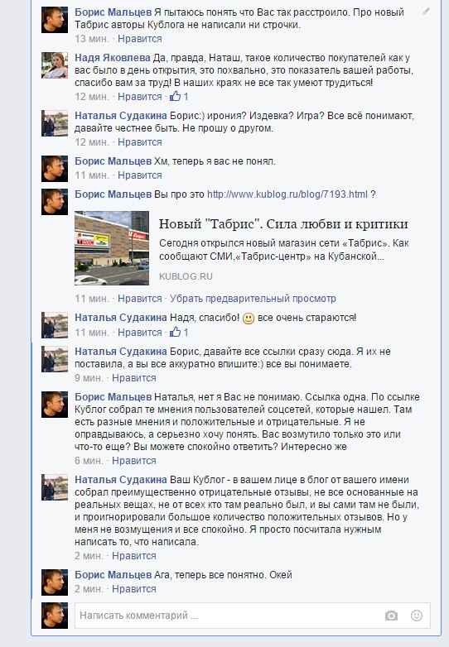Like the 'Ваш Кублог' comment by Наталья
449x647 pixels.
point(134,556)
